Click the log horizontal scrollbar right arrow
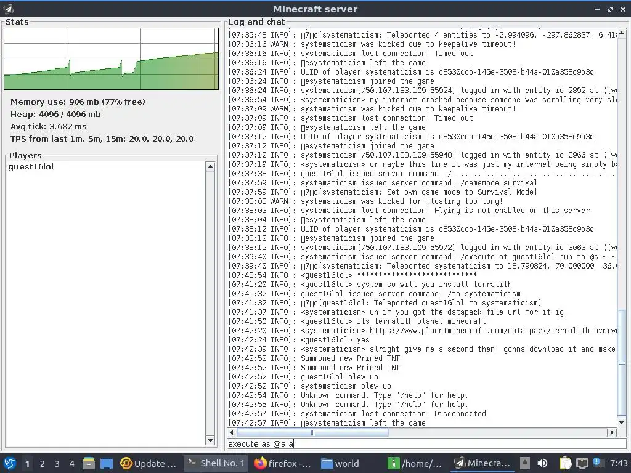The image size is (631, 473). (x=612, y=432)
